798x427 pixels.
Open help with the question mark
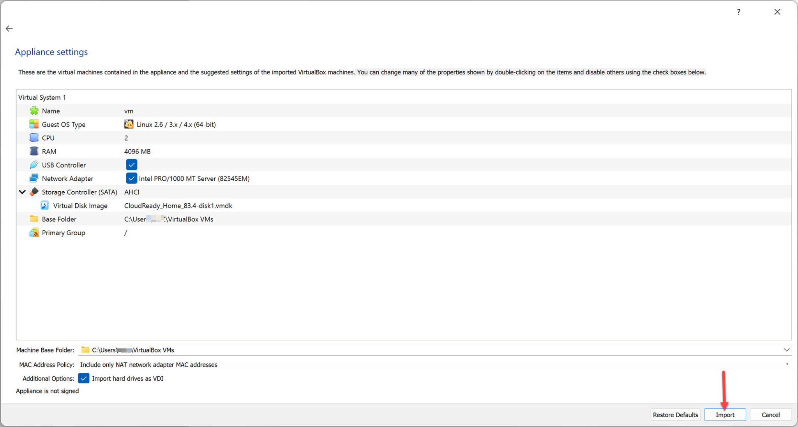click(738, 12)
